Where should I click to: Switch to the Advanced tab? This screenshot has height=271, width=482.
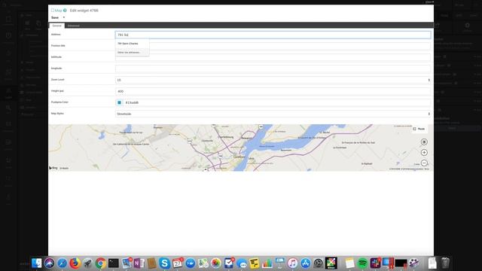point(74,26)
